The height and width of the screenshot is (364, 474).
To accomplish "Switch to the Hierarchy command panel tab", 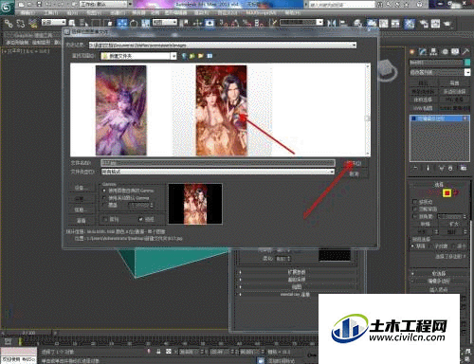I will tap(433, 51).
